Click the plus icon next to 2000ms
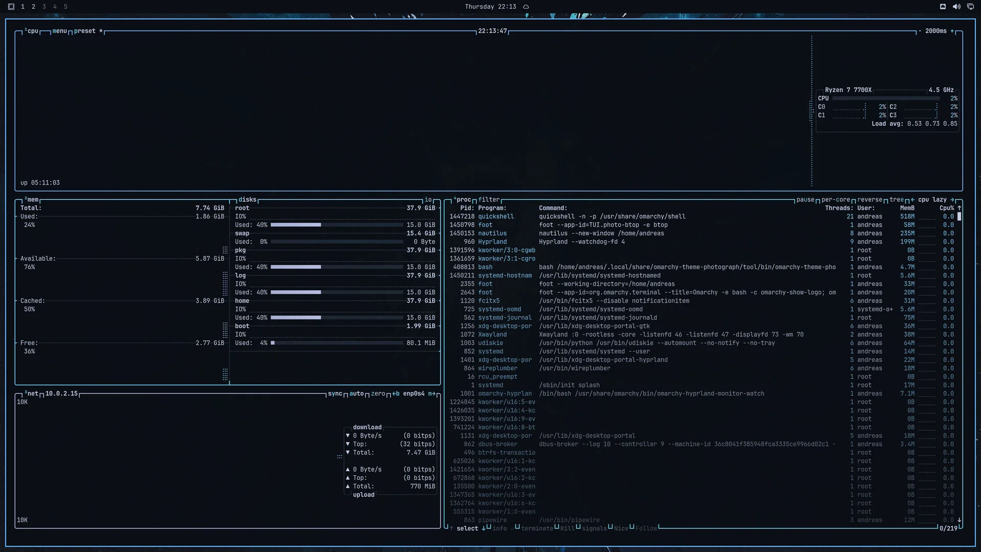Image resolution: width=981 pixels, height=552 pixels. click(x=952, y=31)
